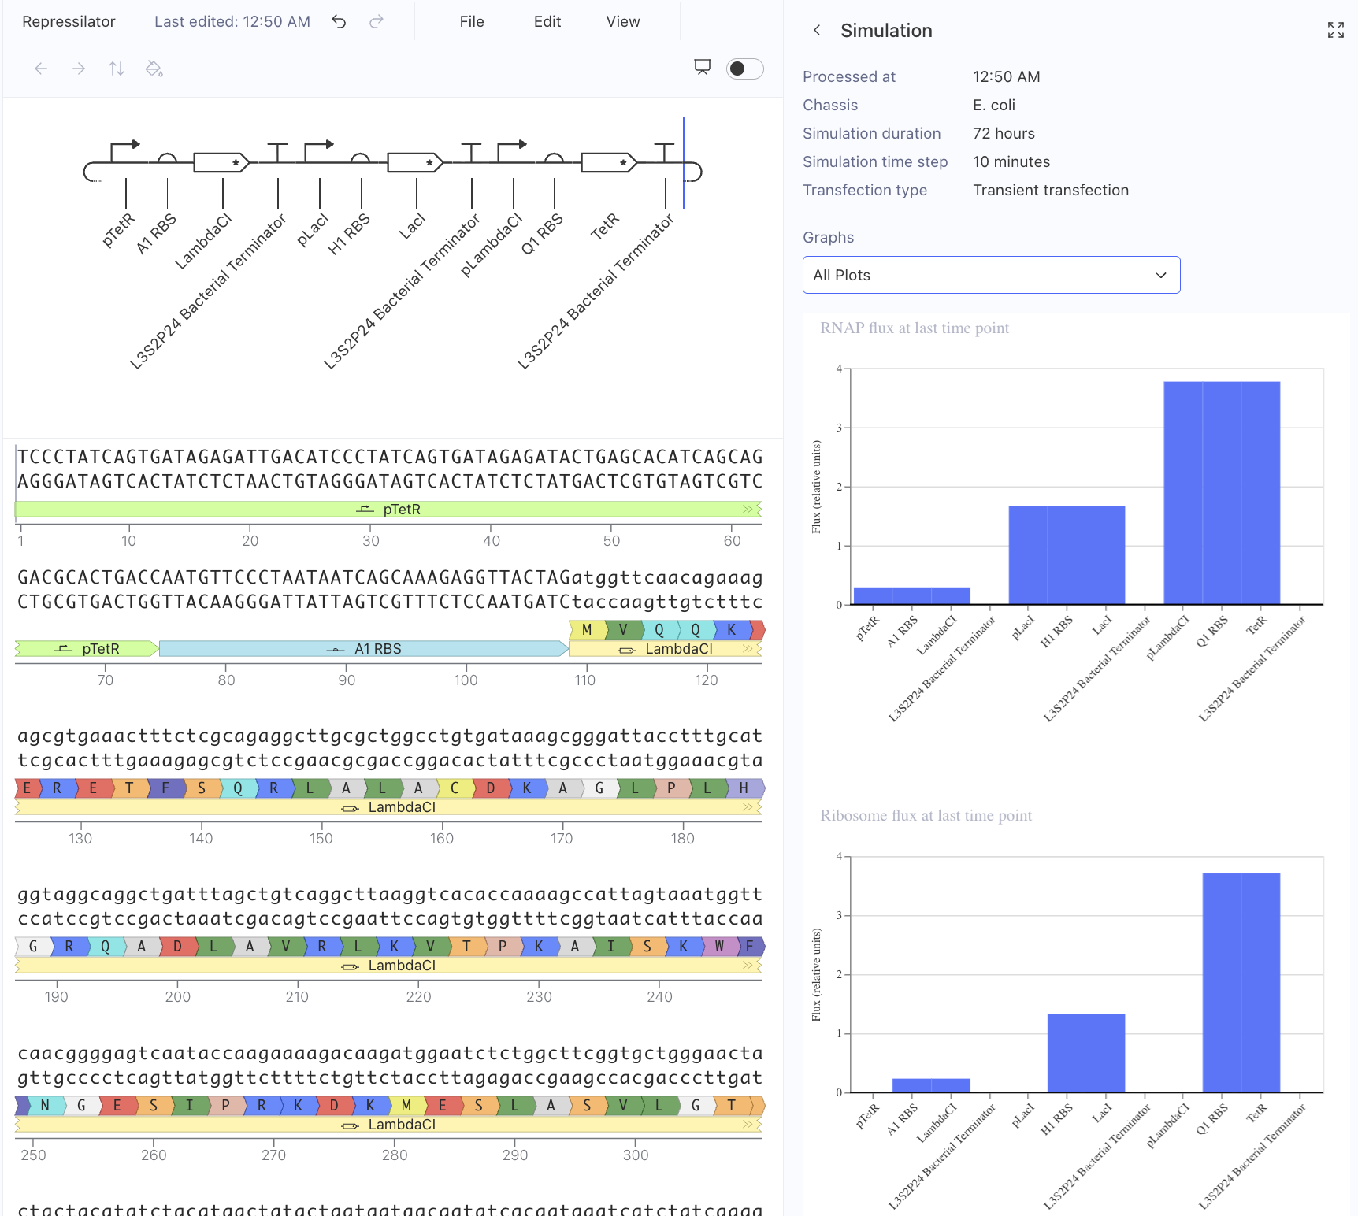Click the redo arrow icon
This screenshot has width=1358, height=1216.
pos(377,22)
